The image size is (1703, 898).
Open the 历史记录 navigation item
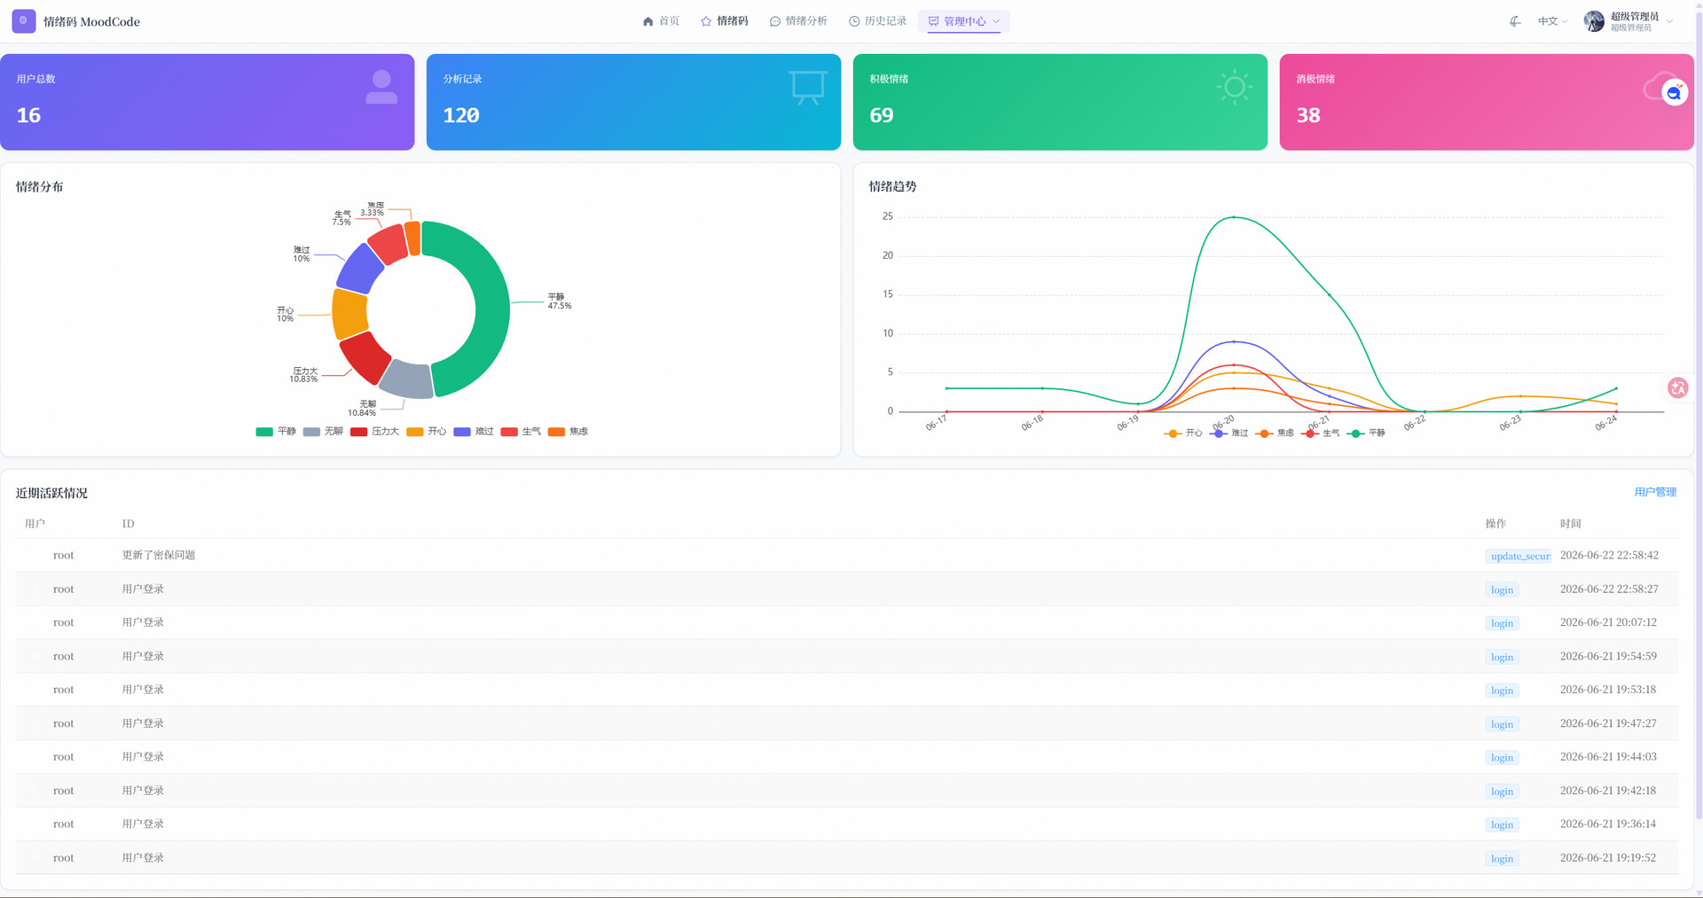877,21
